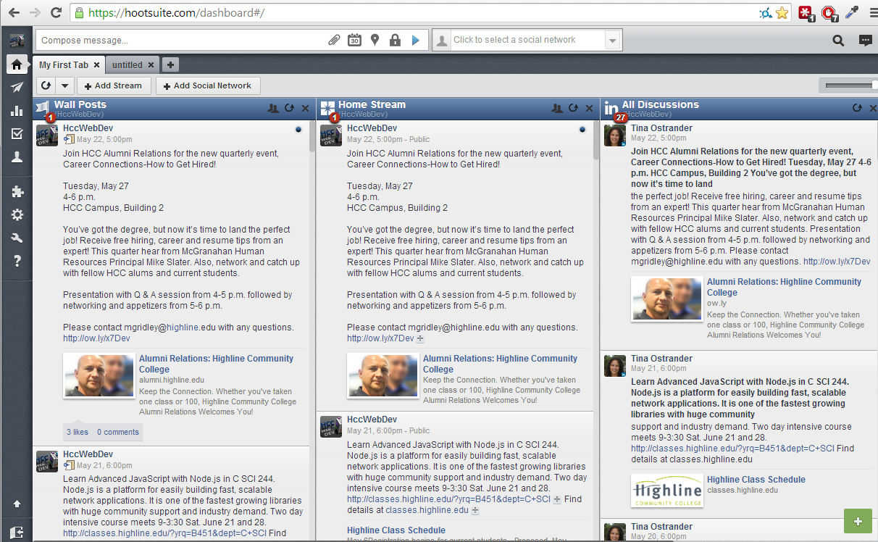Image resolution: width=878 pixels, height=542 pixels.
Task: Click the paperclip attach icon in compose box
Action: coord(334,40)
